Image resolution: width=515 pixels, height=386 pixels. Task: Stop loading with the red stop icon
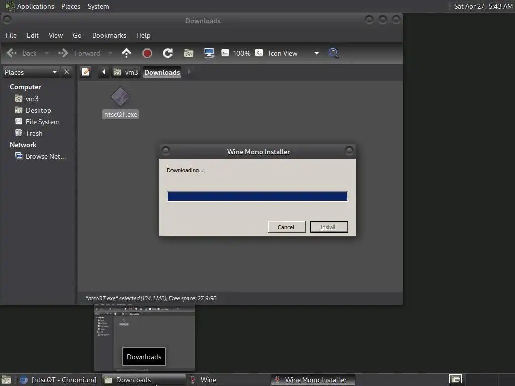147,53
